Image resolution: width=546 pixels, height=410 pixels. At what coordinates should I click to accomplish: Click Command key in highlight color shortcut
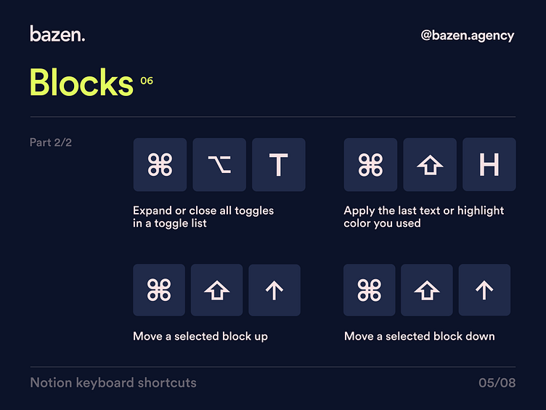[x=370, y=165]
